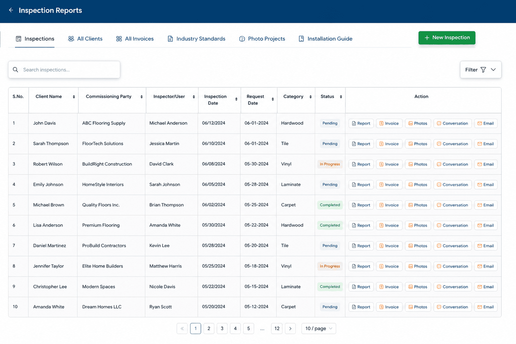Click client name Jennifer Taylor
The image size is (516, 344).
pyautogui.click(x=48, y=266)
